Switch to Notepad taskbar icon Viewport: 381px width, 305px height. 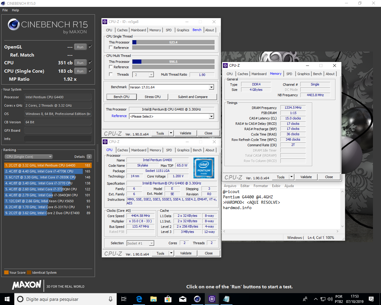(227, 299)
